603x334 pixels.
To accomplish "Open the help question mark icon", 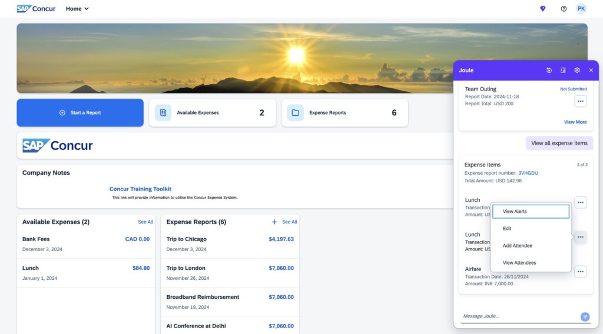I will coord(564,8).
